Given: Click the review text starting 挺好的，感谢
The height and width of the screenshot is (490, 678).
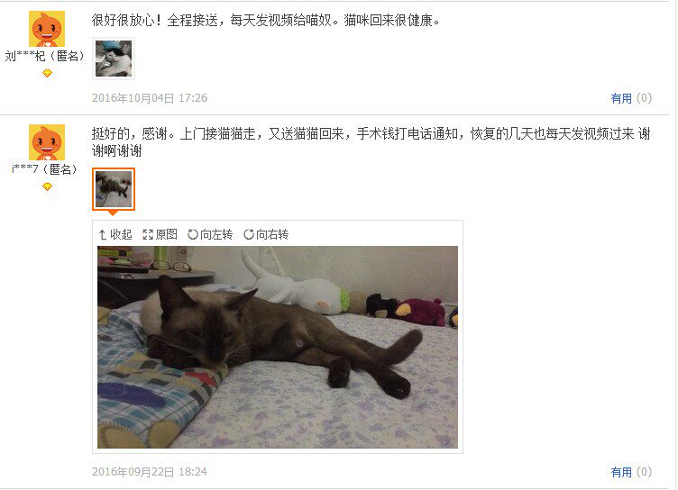Looking at the screenshot, I should 371,142.
